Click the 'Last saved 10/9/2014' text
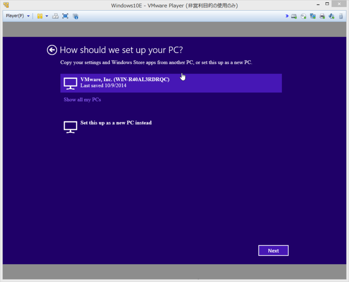 pos(103,85)
